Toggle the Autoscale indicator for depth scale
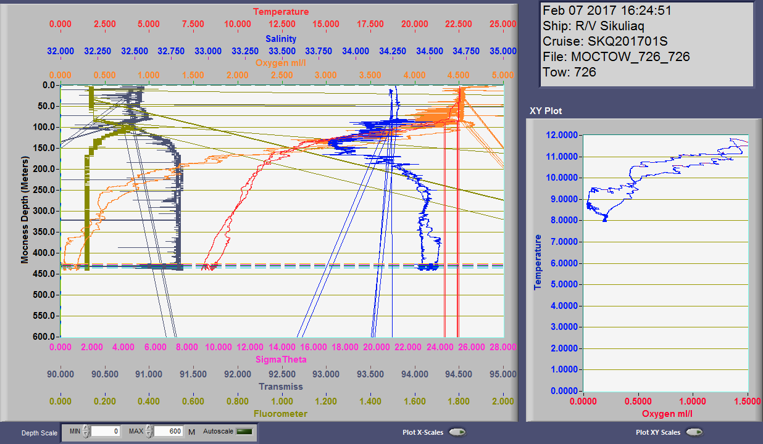Viewport: 763px width, 444px height. point(245,432)
